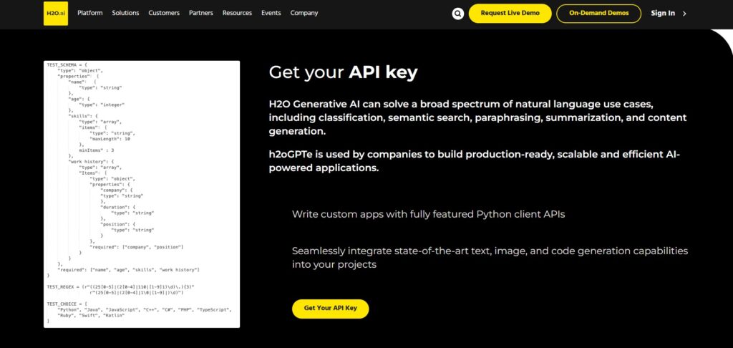Viewport: 733px width, 348px height.
Task: Click the chevron arrow beside Sign In
Action: (x=684, y=14)
